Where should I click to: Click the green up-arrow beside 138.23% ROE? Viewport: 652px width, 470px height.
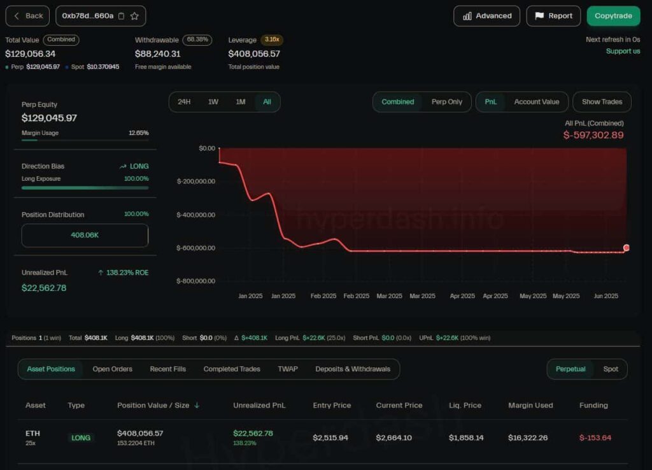click(x=101, y=272)
